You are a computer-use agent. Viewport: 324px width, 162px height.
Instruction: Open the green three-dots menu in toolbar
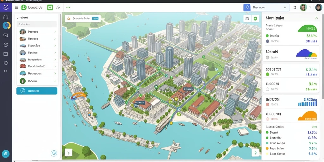[x=68, y=8]
